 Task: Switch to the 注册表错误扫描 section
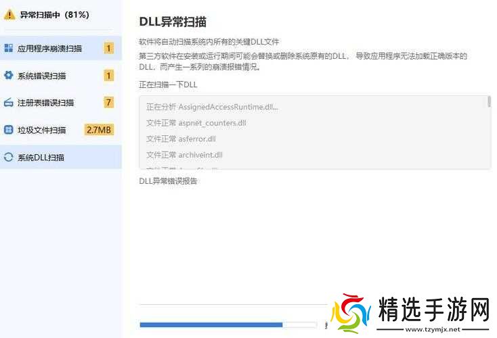61,103
